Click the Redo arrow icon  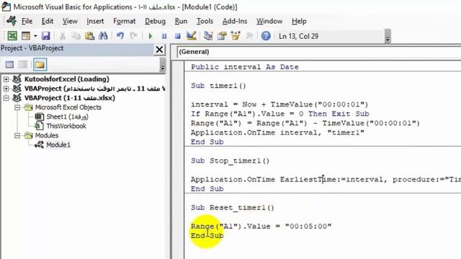pyautogui.click(x=134, y=36)
